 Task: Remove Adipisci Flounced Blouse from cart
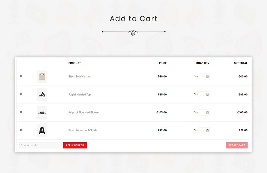point(21,112)
